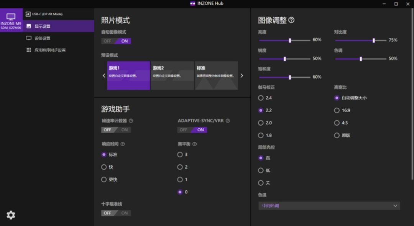Select 16:9 aspect ratio
This screenshot has width=414, height=226.
click(337, 110)
